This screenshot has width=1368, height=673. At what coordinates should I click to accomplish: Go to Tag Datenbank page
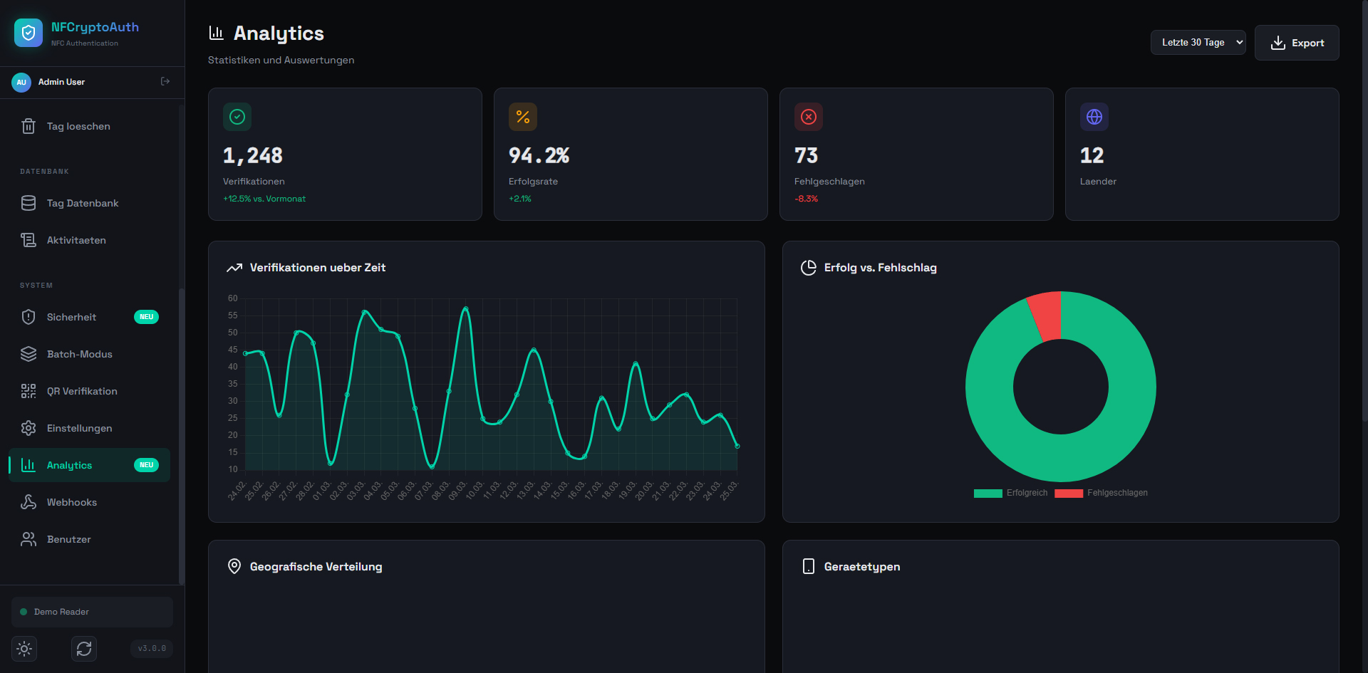[x=83, y=204]
